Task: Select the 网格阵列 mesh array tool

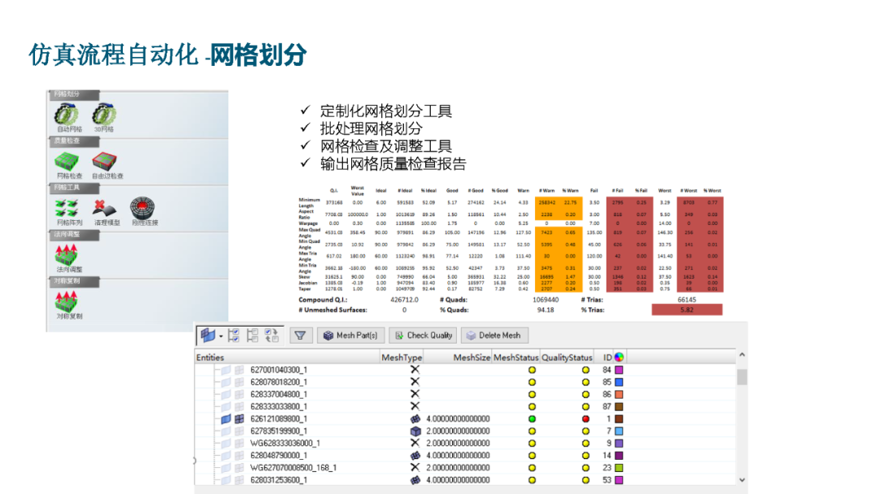Action: coord(68,211)
